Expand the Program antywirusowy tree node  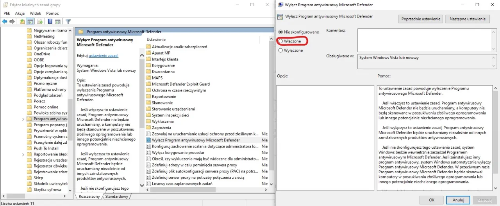tap(23, 119)
